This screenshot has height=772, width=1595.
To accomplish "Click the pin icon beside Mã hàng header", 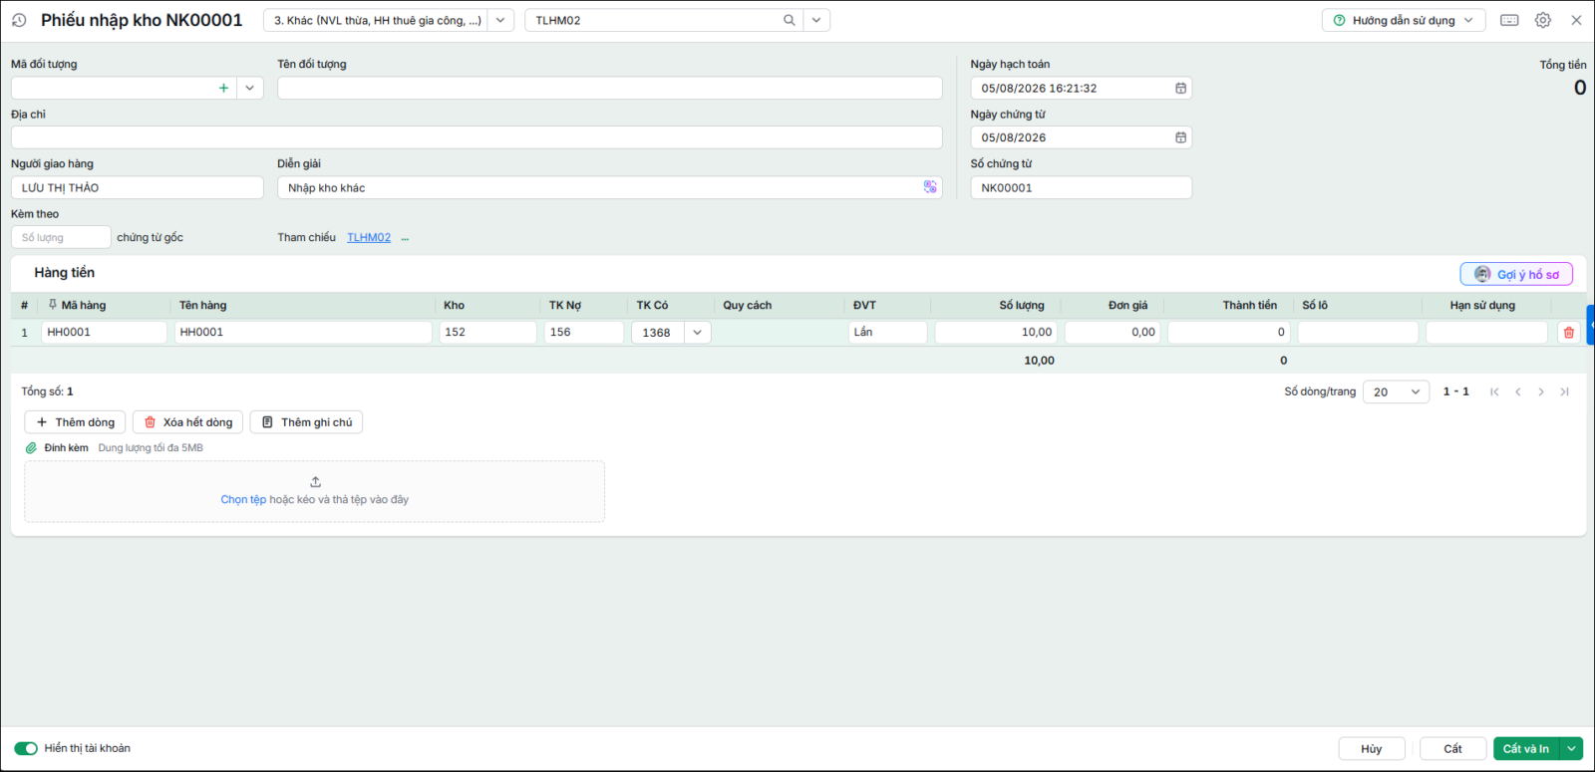I will 53,305.
